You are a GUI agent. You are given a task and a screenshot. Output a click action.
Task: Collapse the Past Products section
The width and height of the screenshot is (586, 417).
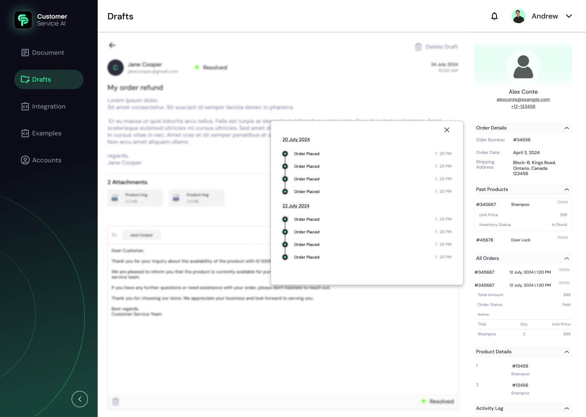click(x=566, y=189)
